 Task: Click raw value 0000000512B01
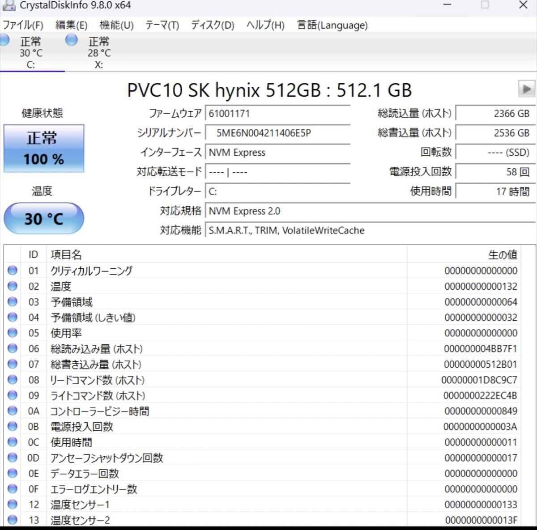point(481,365)
